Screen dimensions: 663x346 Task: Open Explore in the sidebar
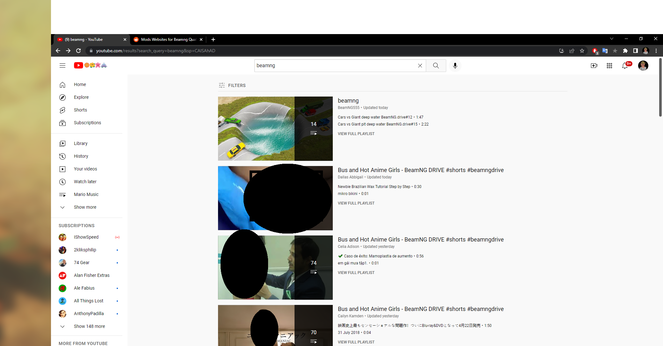[87, 97]
